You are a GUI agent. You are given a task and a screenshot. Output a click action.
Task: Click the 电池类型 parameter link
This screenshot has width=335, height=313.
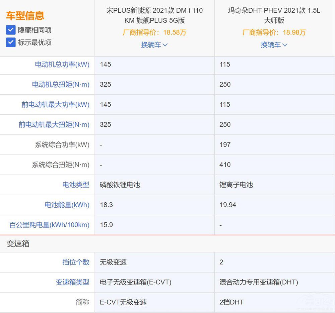point(76,185)
